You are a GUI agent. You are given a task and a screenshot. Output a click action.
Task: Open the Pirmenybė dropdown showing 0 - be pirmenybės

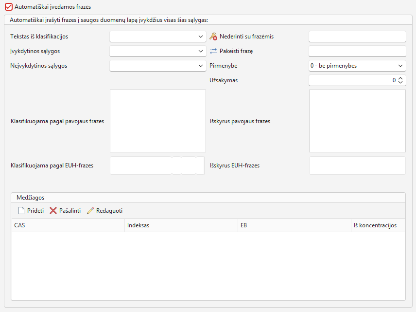click(357, 66)
